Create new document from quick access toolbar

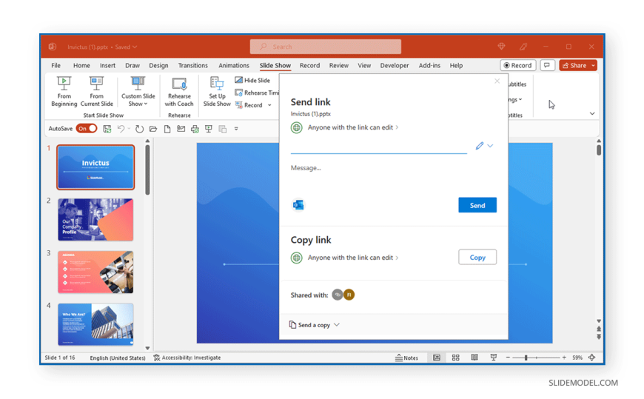pyautogui.click(x=167, y=129)
